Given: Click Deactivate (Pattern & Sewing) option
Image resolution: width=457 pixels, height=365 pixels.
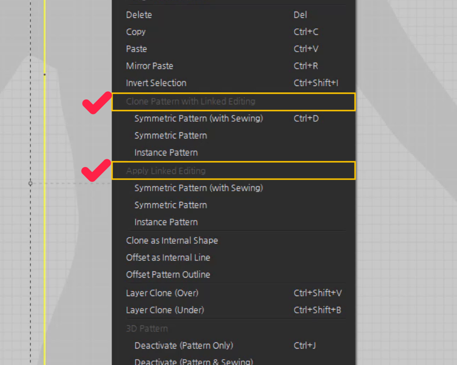Looking at the screenshot, I should click(233, 361).
